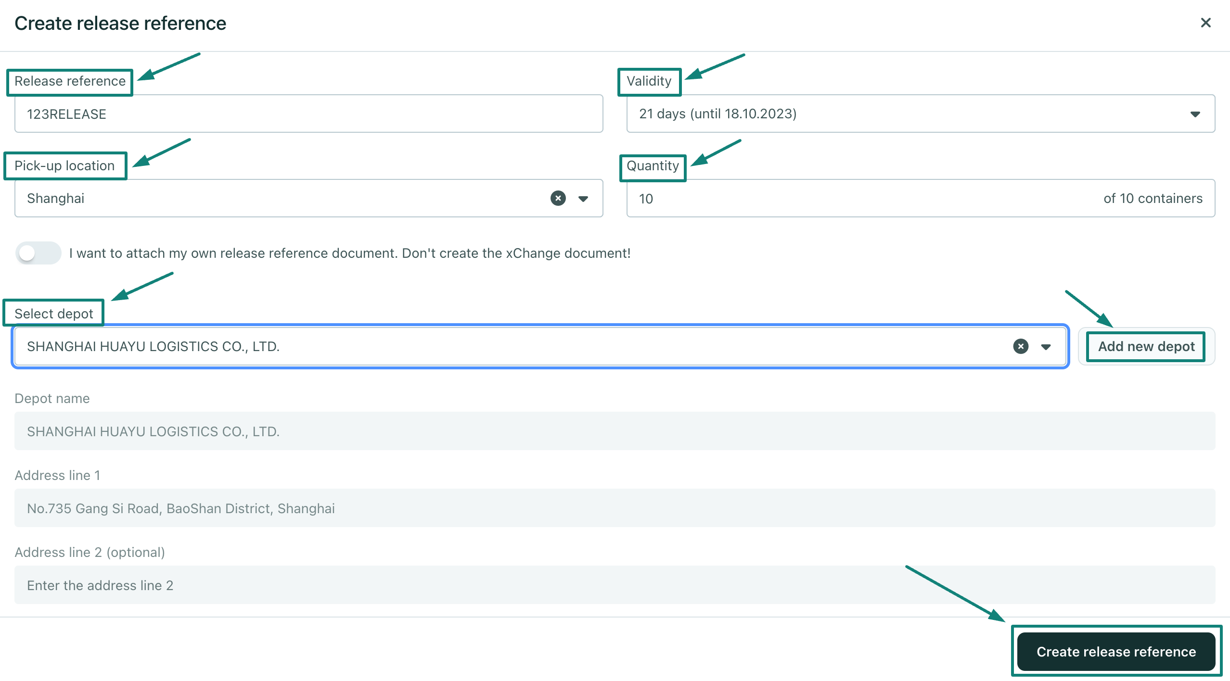This screenshot has width=1230, height=681.
Task: Expand the Validity dropdown arrow
Action: (1195, 114)
